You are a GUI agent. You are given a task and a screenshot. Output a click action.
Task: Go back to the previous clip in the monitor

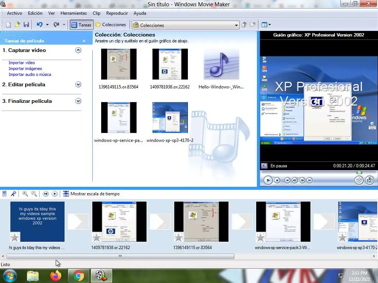[287, 180]
